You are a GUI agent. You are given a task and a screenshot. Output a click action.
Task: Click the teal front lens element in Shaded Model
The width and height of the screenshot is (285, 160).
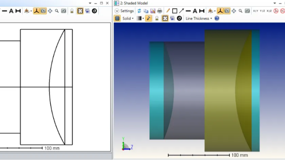pos(156,91)
